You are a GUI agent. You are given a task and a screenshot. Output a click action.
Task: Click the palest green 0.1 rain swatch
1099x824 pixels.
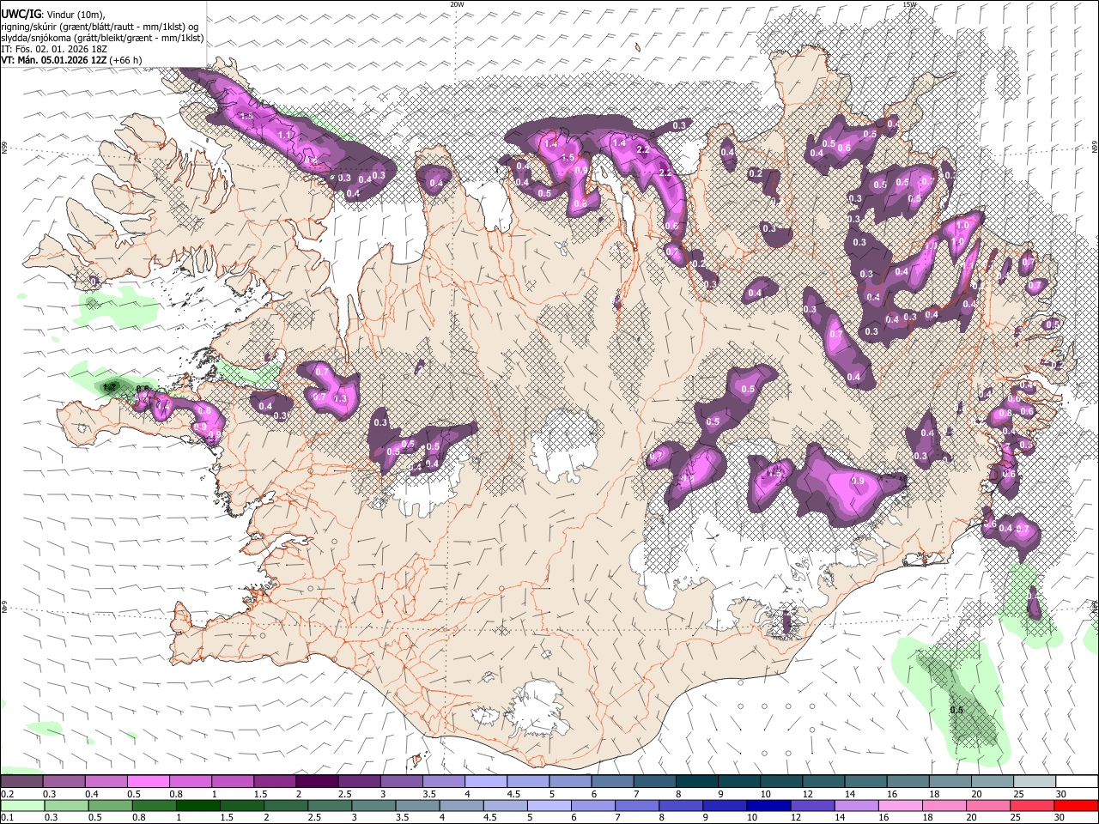[22, 806]
